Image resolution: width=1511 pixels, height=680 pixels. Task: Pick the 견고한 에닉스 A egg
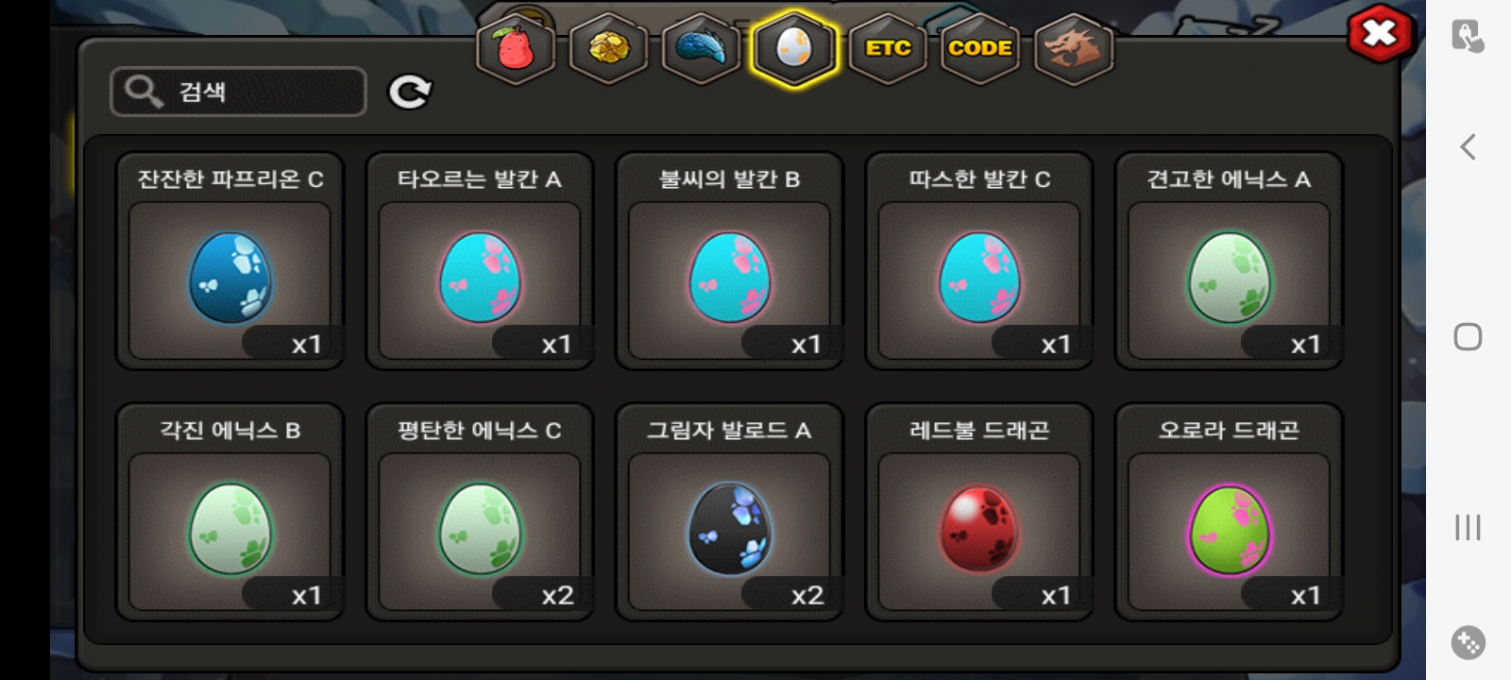click(x=1229, y=262)
